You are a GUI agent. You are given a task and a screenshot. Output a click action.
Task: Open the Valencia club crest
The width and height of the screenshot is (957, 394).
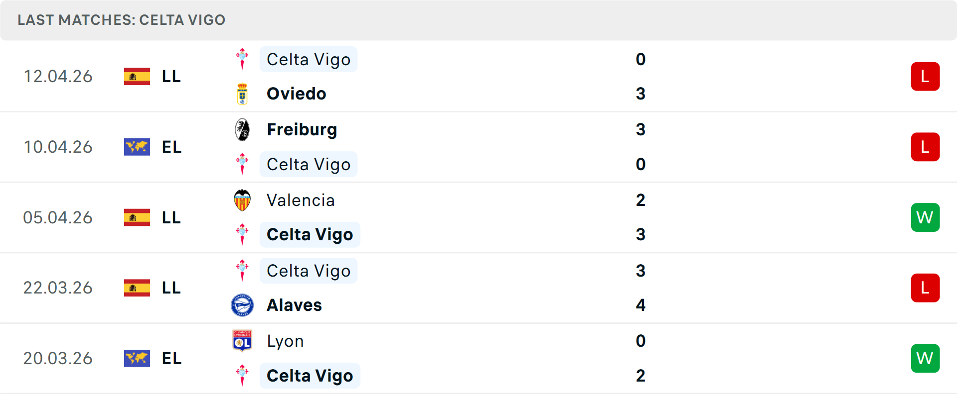pyautogui.click(x=242, y=200)
